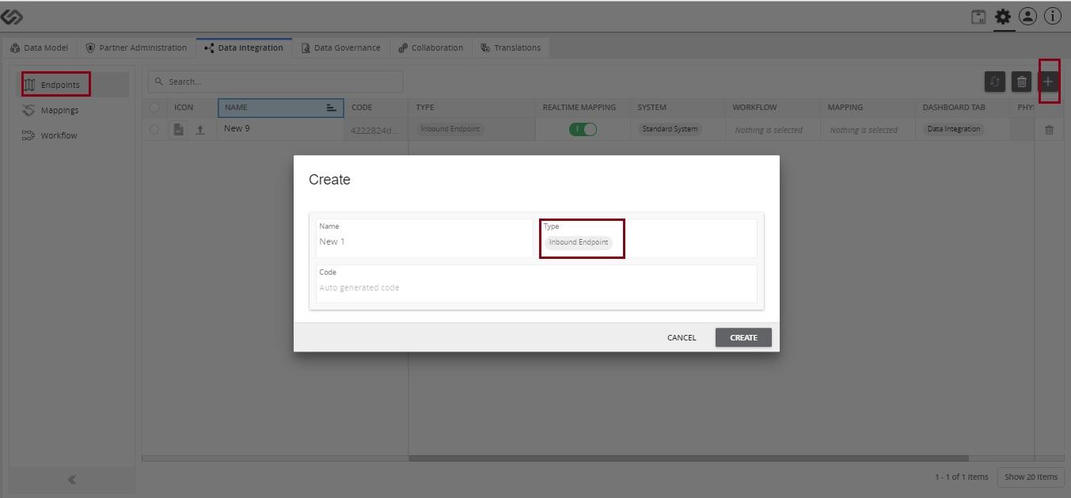The width and height of the screenshot is (1071, 498).
Task: Click the application logo icon
Action: [x=13, y=16]
